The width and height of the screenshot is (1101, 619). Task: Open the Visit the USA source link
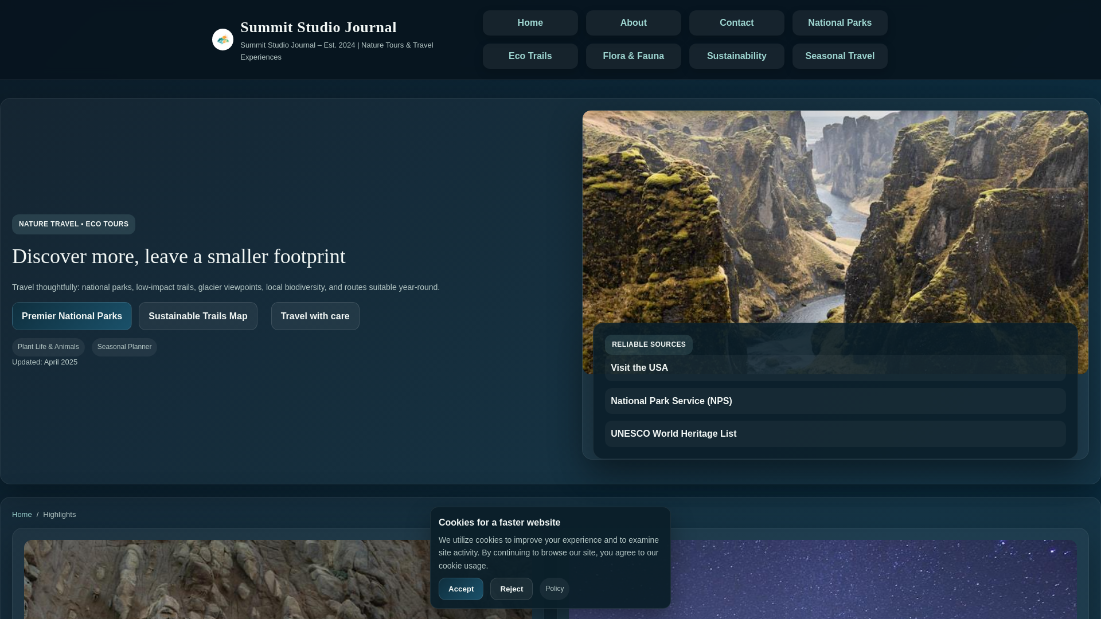click(835, 368)
